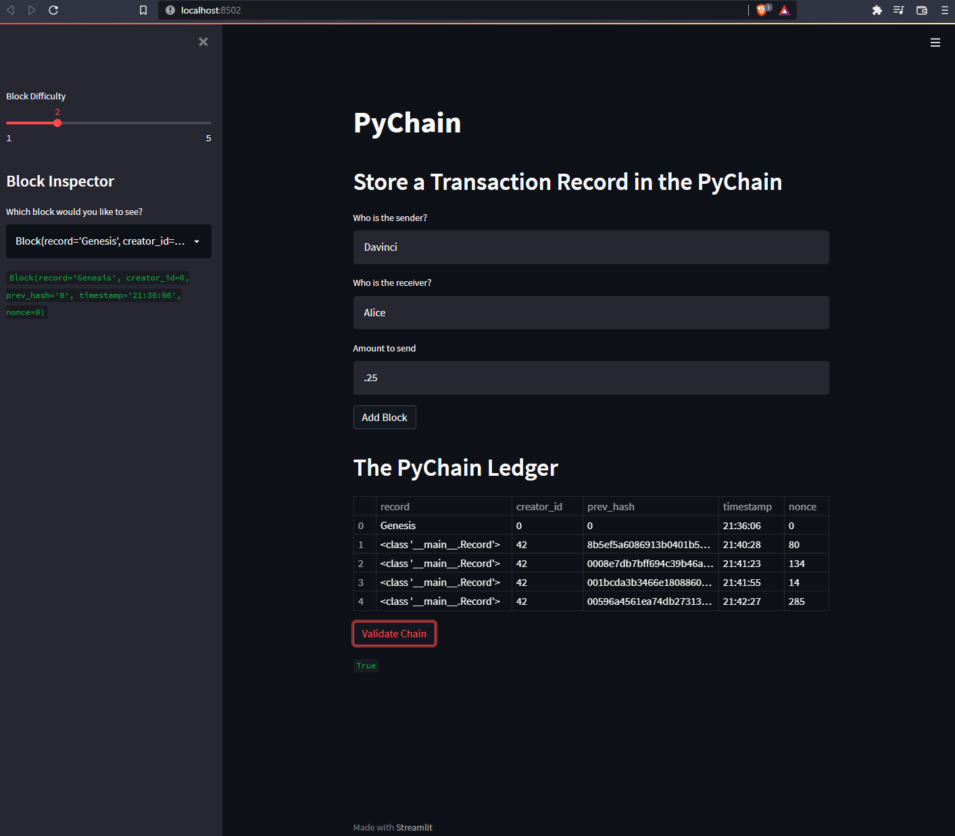Click the address bar showing localhost:8502
Viewport: 955px width, 836px height.
pyautogui.click(x=406, y=10)
